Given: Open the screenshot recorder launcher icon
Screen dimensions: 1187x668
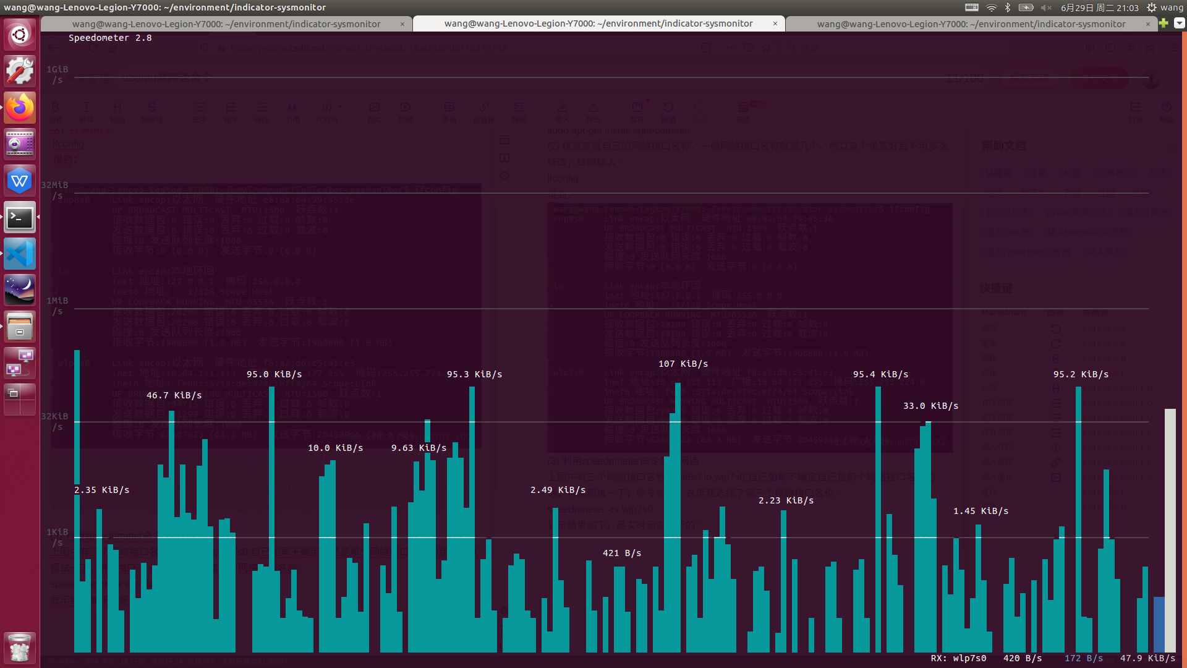Looking at the screenshot, I should point(20,144).
